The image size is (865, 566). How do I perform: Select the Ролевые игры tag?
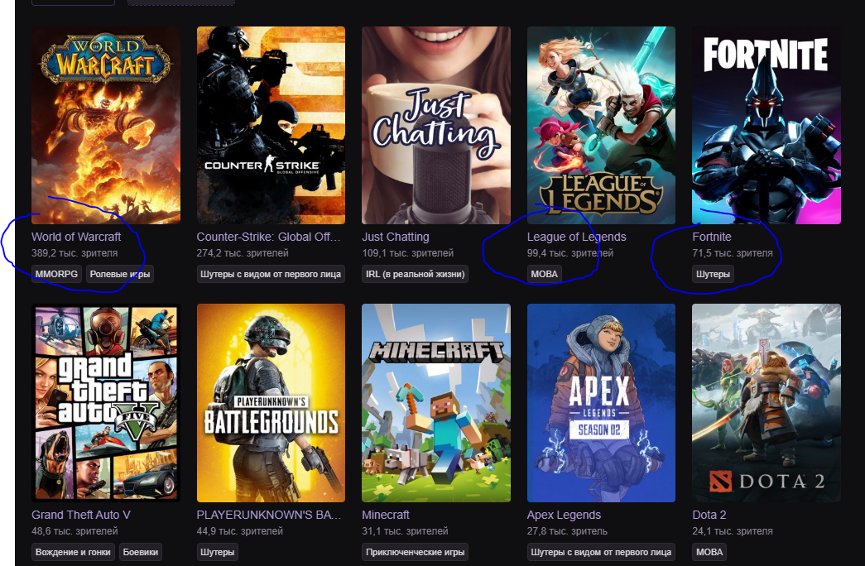[120, 274]
